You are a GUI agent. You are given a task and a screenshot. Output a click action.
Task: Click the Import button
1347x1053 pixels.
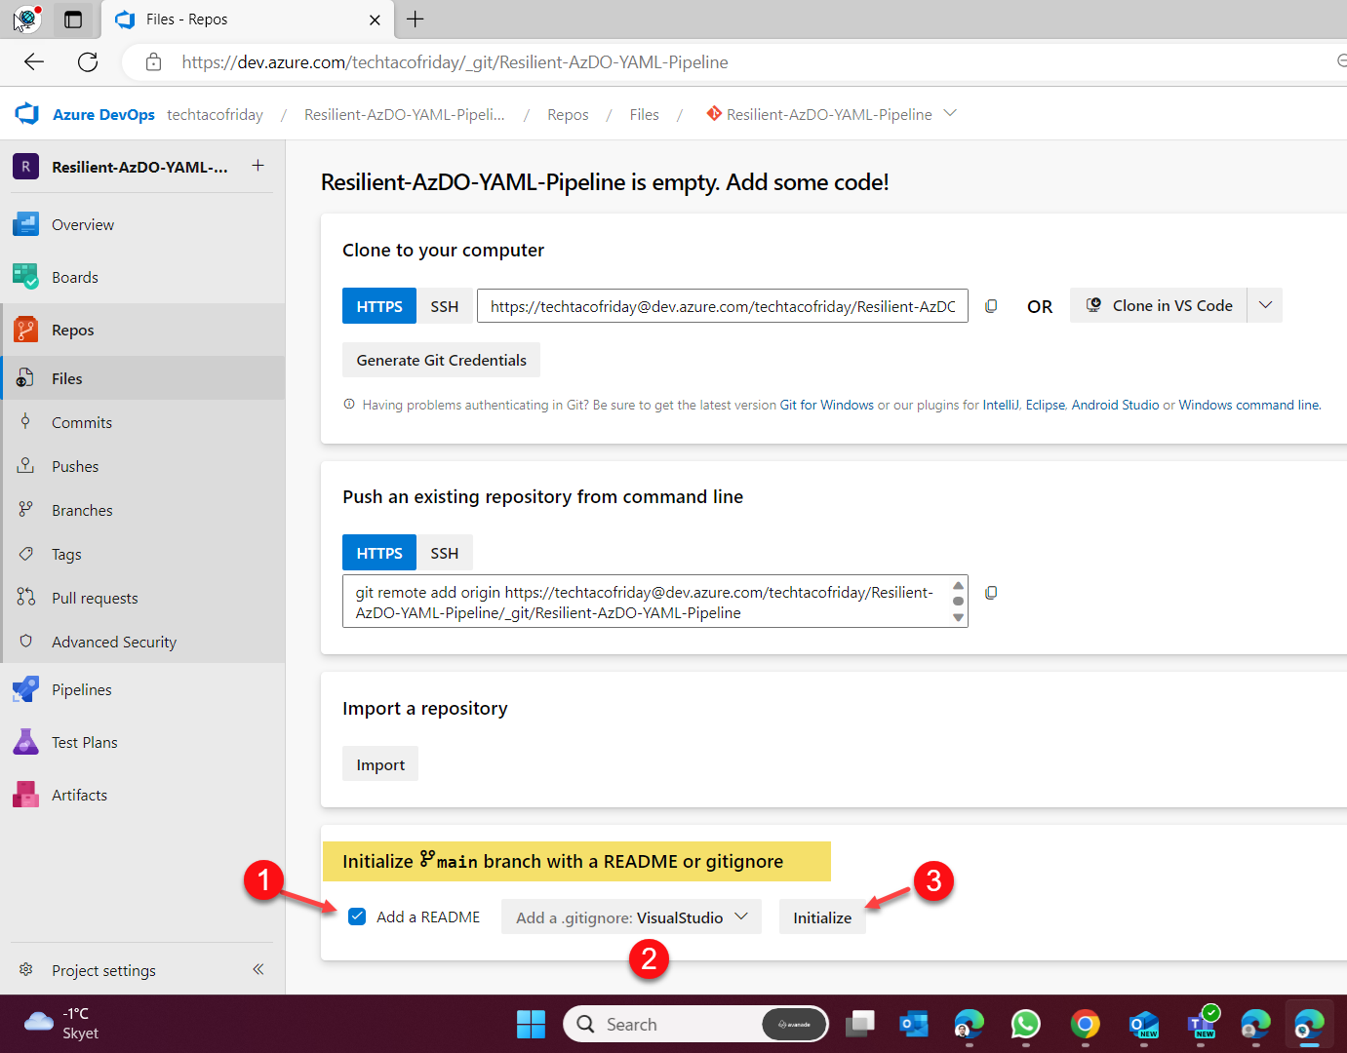tap(380, 764)
